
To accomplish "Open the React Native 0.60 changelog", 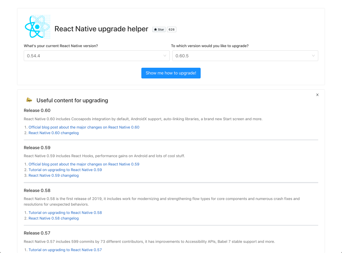I will 53,133.
